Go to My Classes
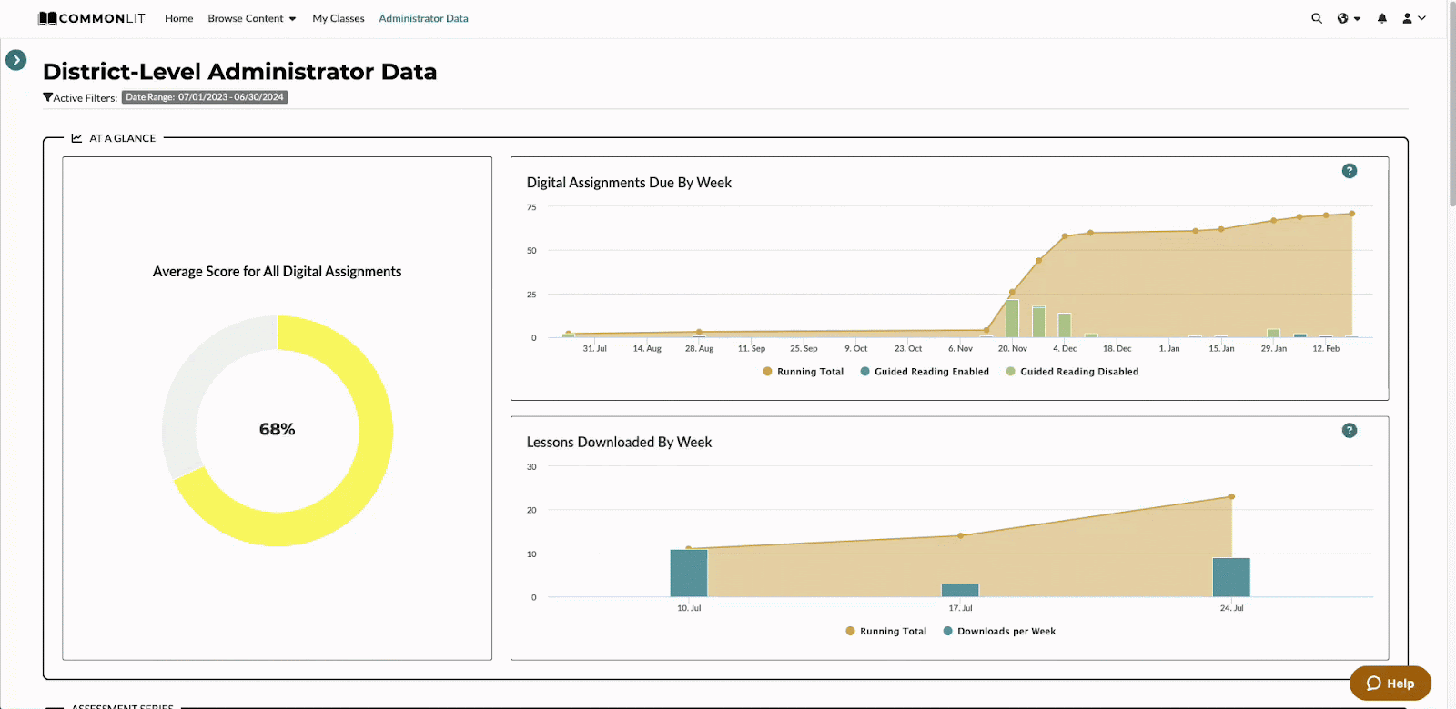 tap(339, 18)
